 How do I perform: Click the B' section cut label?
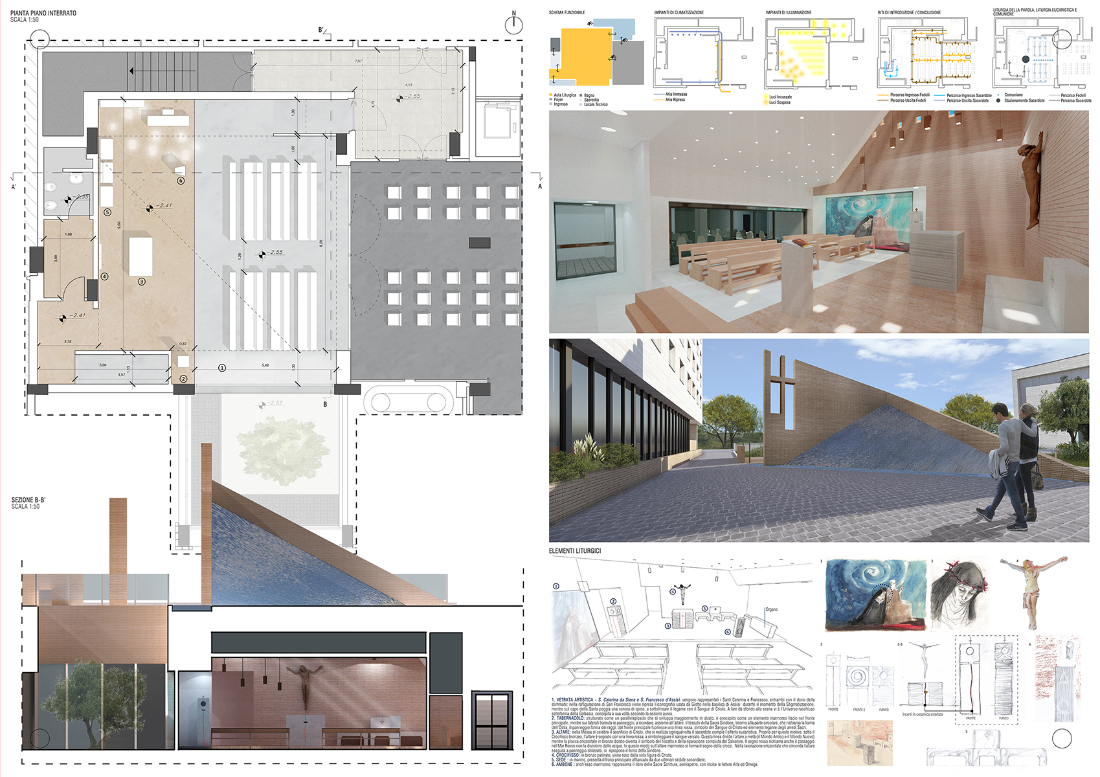[321, 30]
